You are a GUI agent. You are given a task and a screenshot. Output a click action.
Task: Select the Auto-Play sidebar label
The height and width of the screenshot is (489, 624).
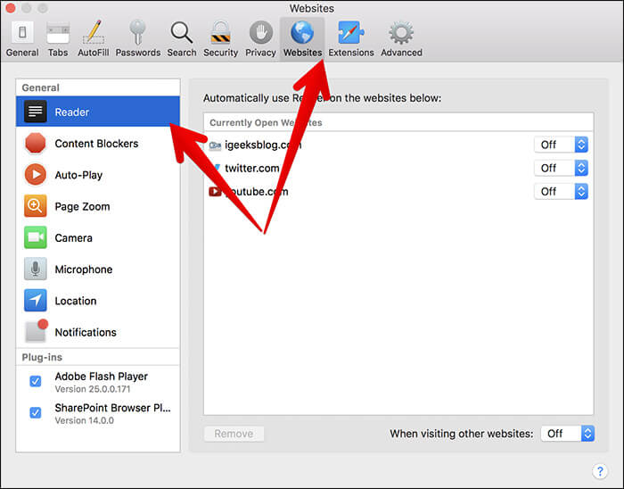point(78,175)
